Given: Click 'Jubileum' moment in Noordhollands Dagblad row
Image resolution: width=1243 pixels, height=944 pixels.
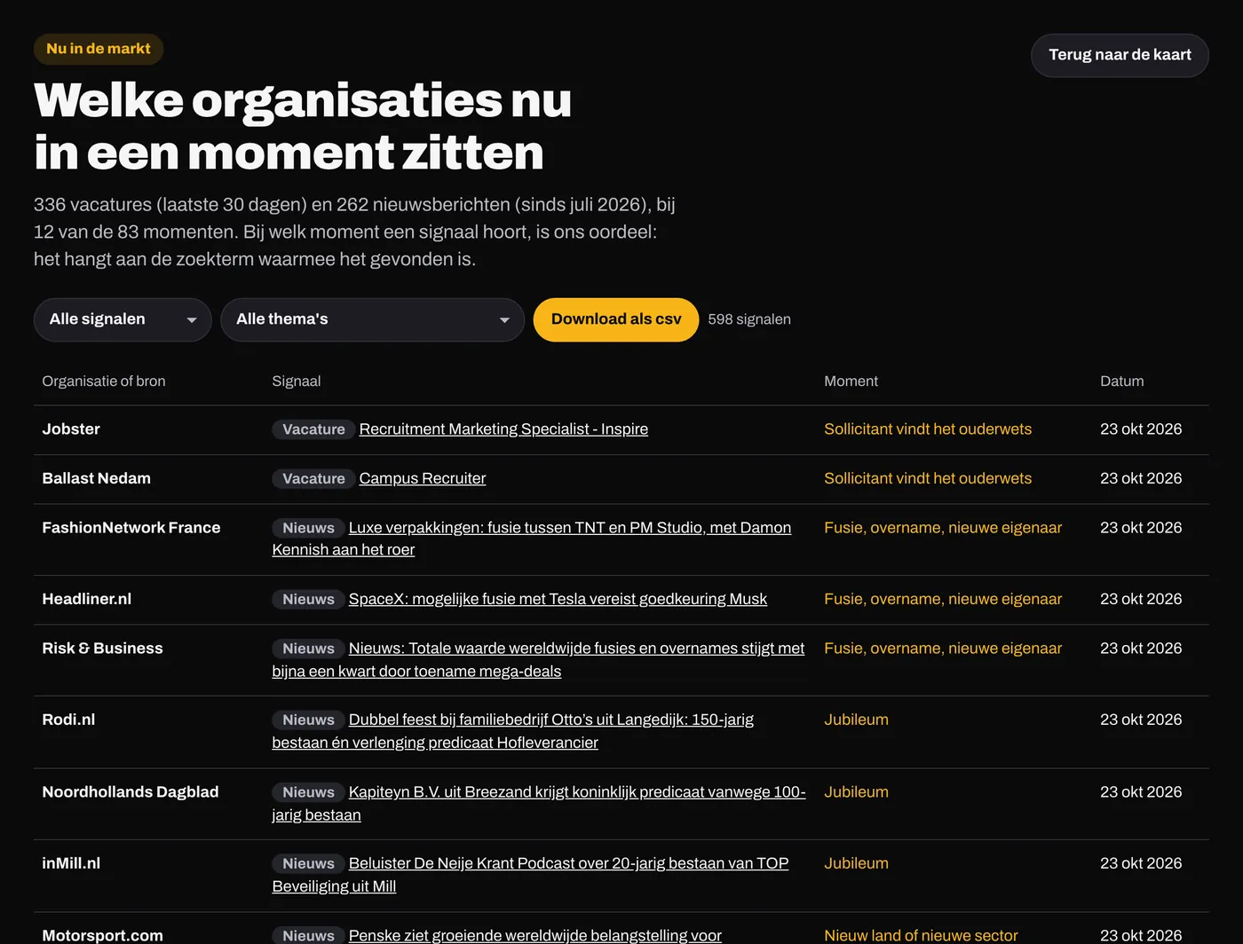Looking at the screenshot, I should pyautogui.click(x=856, y=792).
